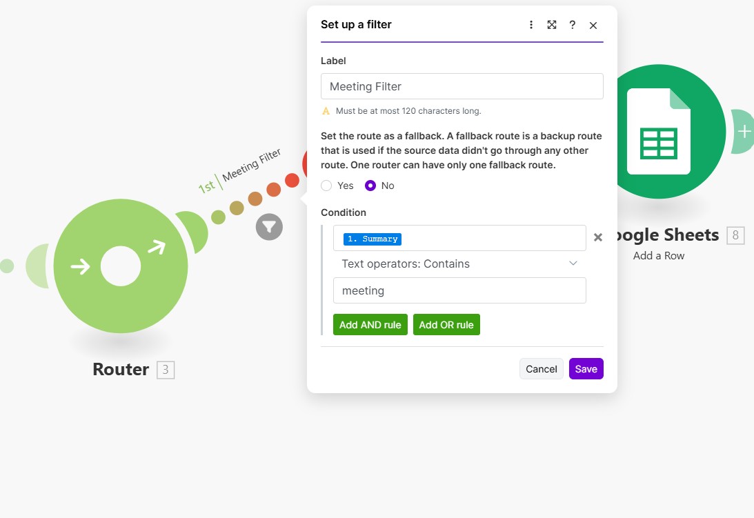754x518 pixels.
Task: Open the Text operators: Contains dropdown
Action: pos(459,263)
